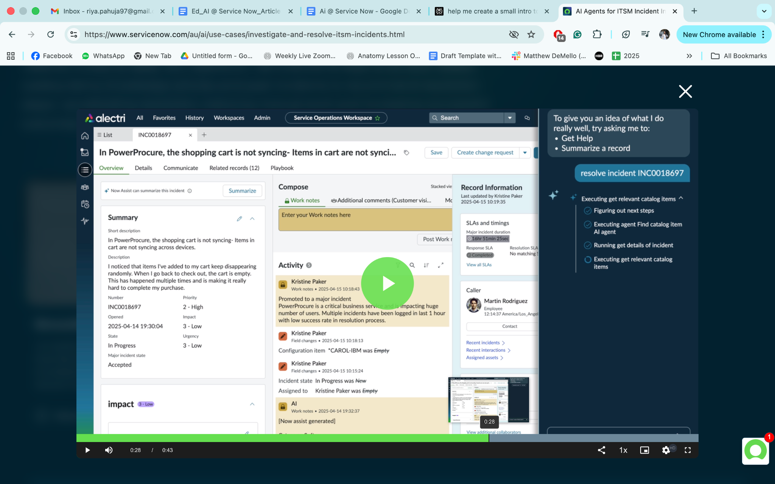Open the red extension with badge 14
This screenshot has width=775, height=484.
tap(559, 35)
